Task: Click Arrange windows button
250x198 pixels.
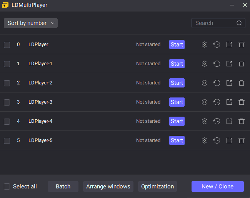Action: (108, 186)
